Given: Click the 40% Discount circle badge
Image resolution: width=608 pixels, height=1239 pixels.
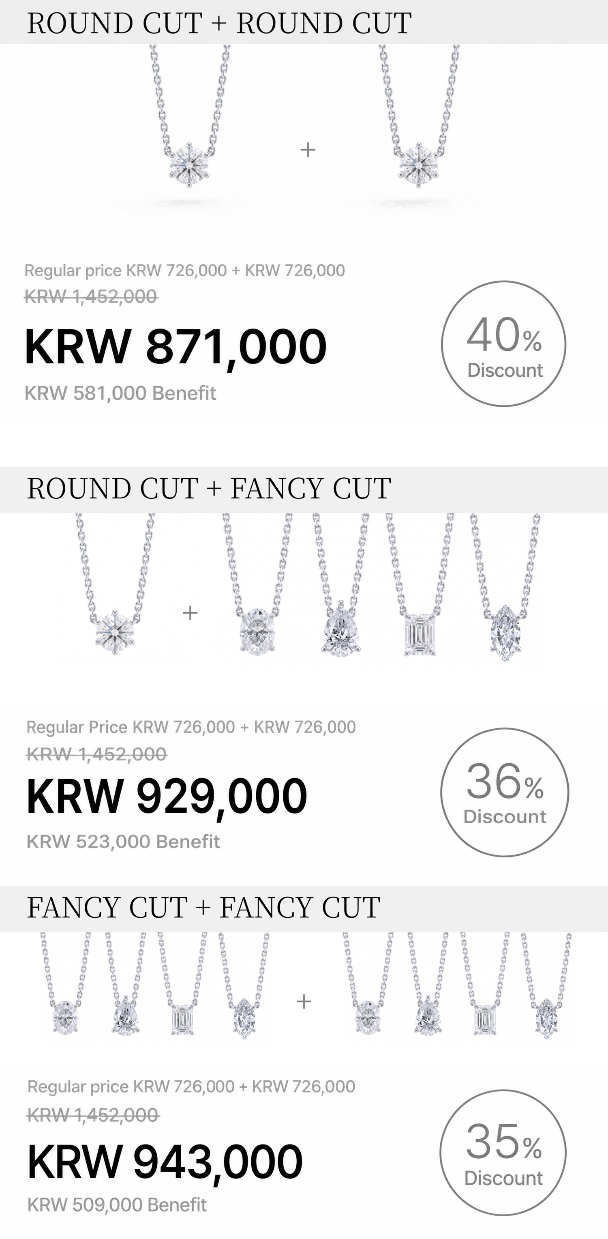Looking at the screenshot, I should [503, 344].
